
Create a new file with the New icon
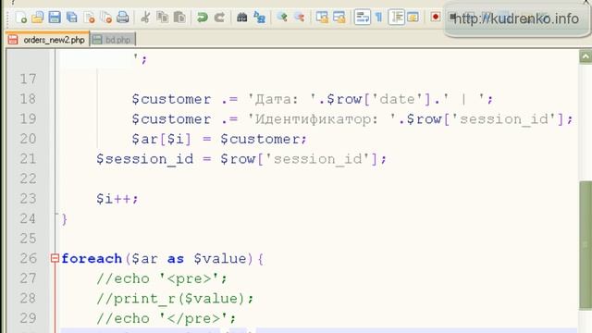[x=21, y=18]
